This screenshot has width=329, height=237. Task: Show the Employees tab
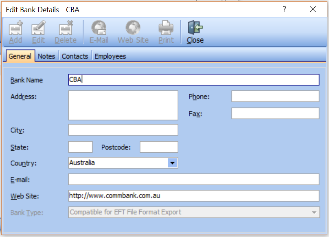tap(110, 56)
